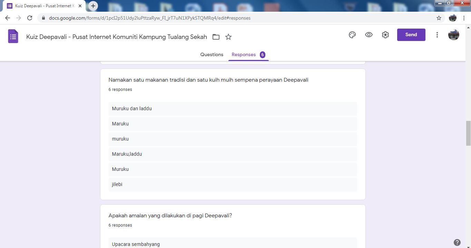Select the capitalized 'Maruku' response
Viewport: 471px width, 248px height.
[x=233, y=124]
